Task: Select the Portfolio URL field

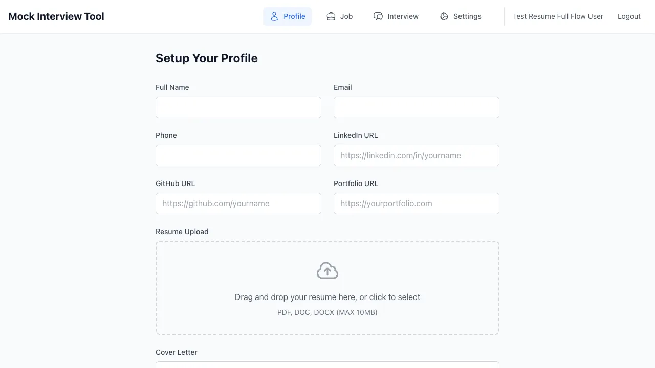Action: tap(417, 203)
